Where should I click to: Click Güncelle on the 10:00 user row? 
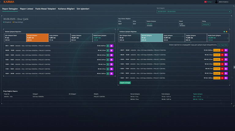click(217, 59)
